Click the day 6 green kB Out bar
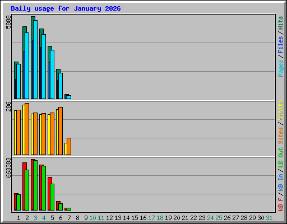Viewport: 287px width, 224px height. [x=61, y=207]
